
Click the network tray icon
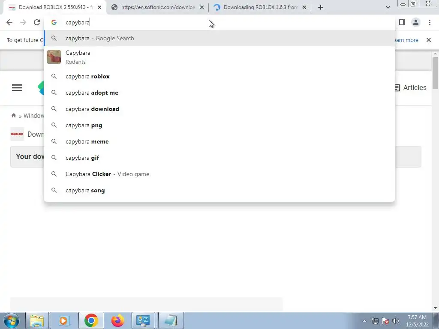click(x=375, y=321)
